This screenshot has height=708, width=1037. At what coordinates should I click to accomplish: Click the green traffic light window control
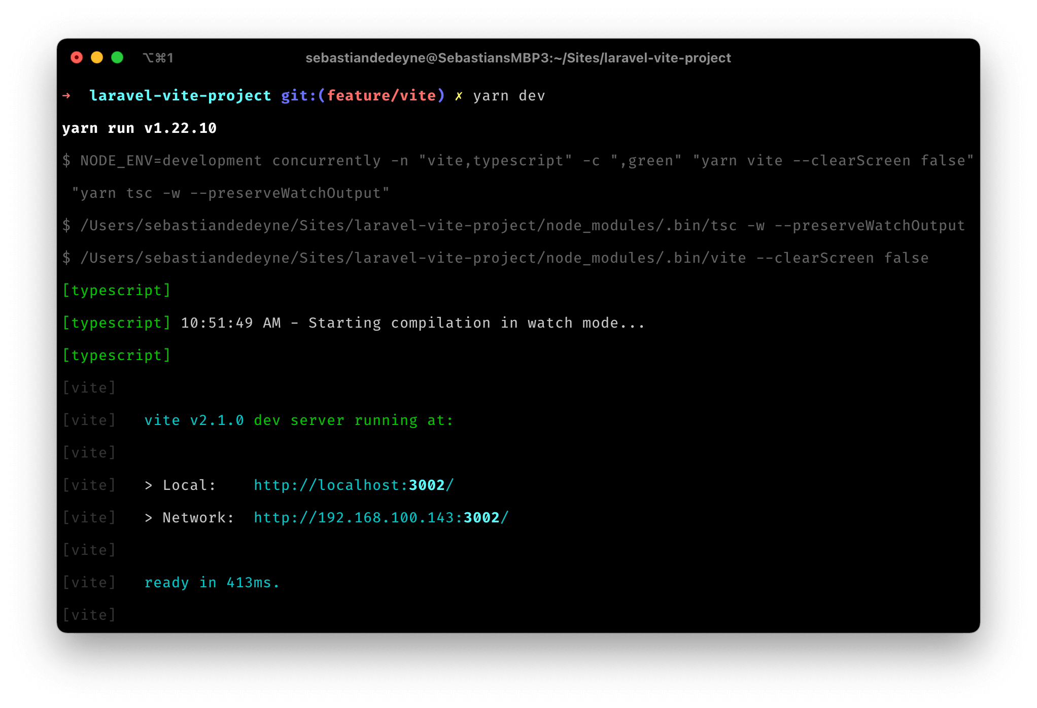(118, 57)
